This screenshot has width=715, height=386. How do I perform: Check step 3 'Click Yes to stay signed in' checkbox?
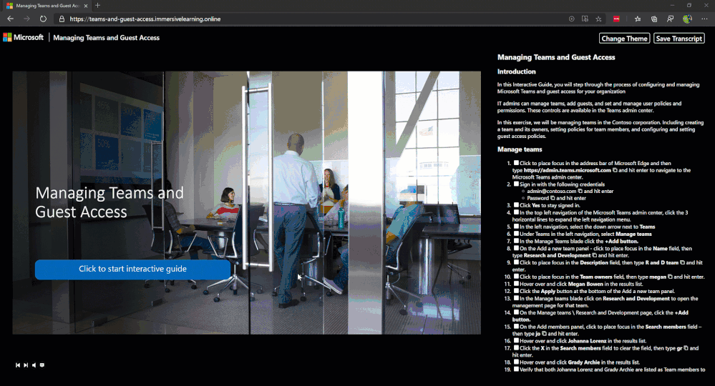[516, 205]
